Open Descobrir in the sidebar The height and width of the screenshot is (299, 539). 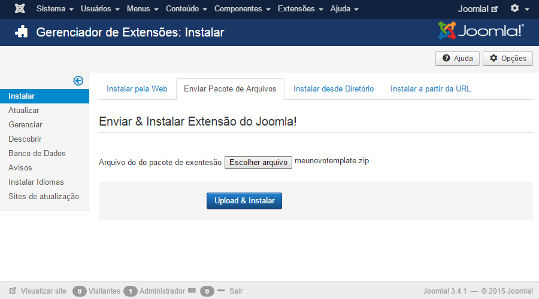tap(25, 139)
